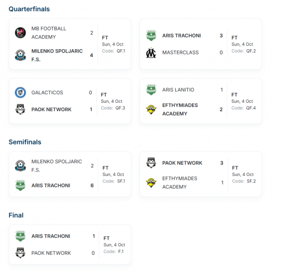Open ARIS TRACHONI team in QF.2
The width and height of the screenshot is (281, 272).
pos(182,36)
